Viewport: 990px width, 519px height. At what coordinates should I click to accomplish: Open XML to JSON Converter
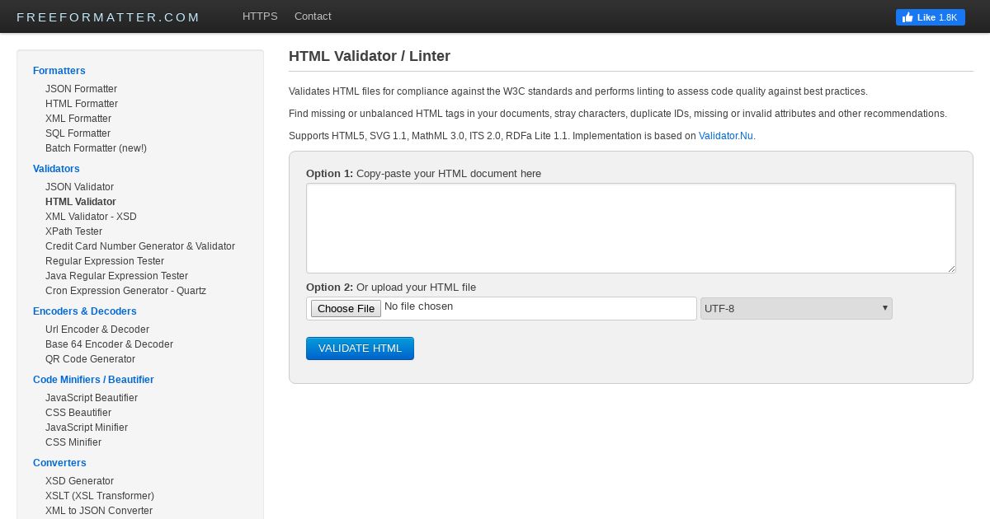coord(99,511)
